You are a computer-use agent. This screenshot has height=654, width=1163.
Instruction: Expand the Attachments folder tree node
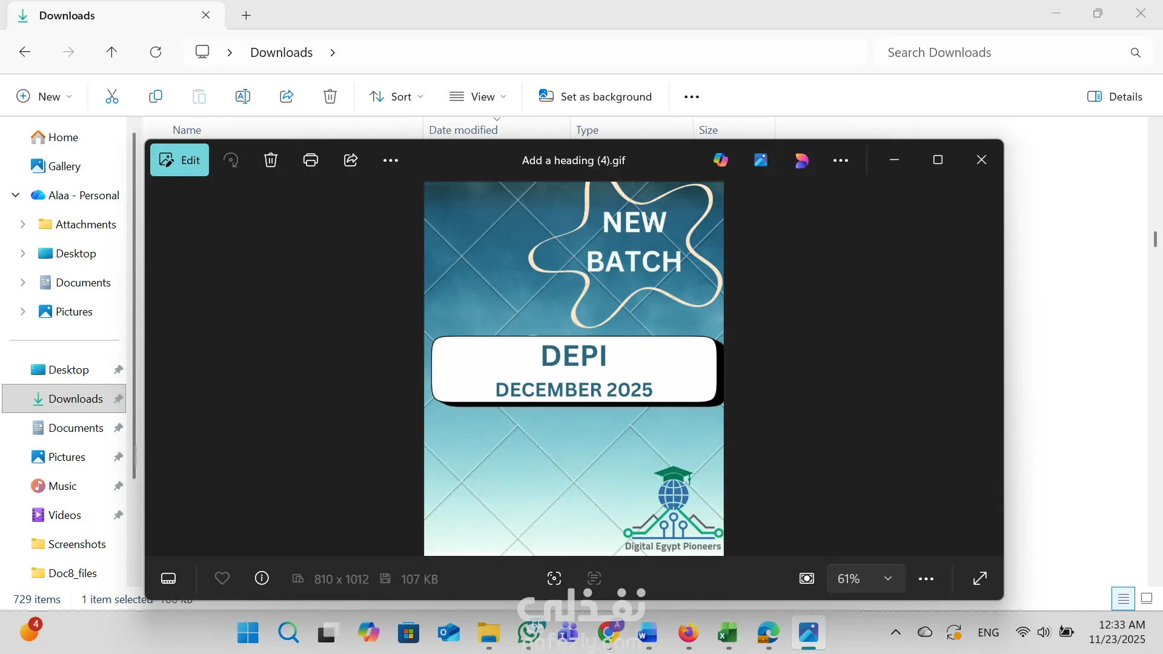click(23, 224)
